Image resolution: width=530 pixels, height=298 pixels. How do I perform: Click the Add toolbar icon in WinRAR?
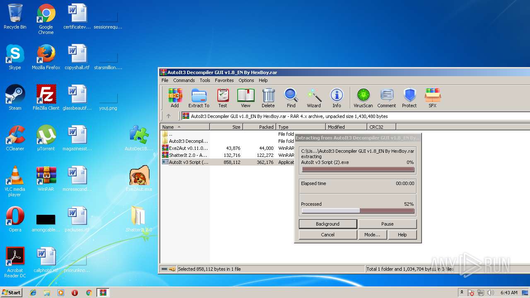click(x=175, y=98)
